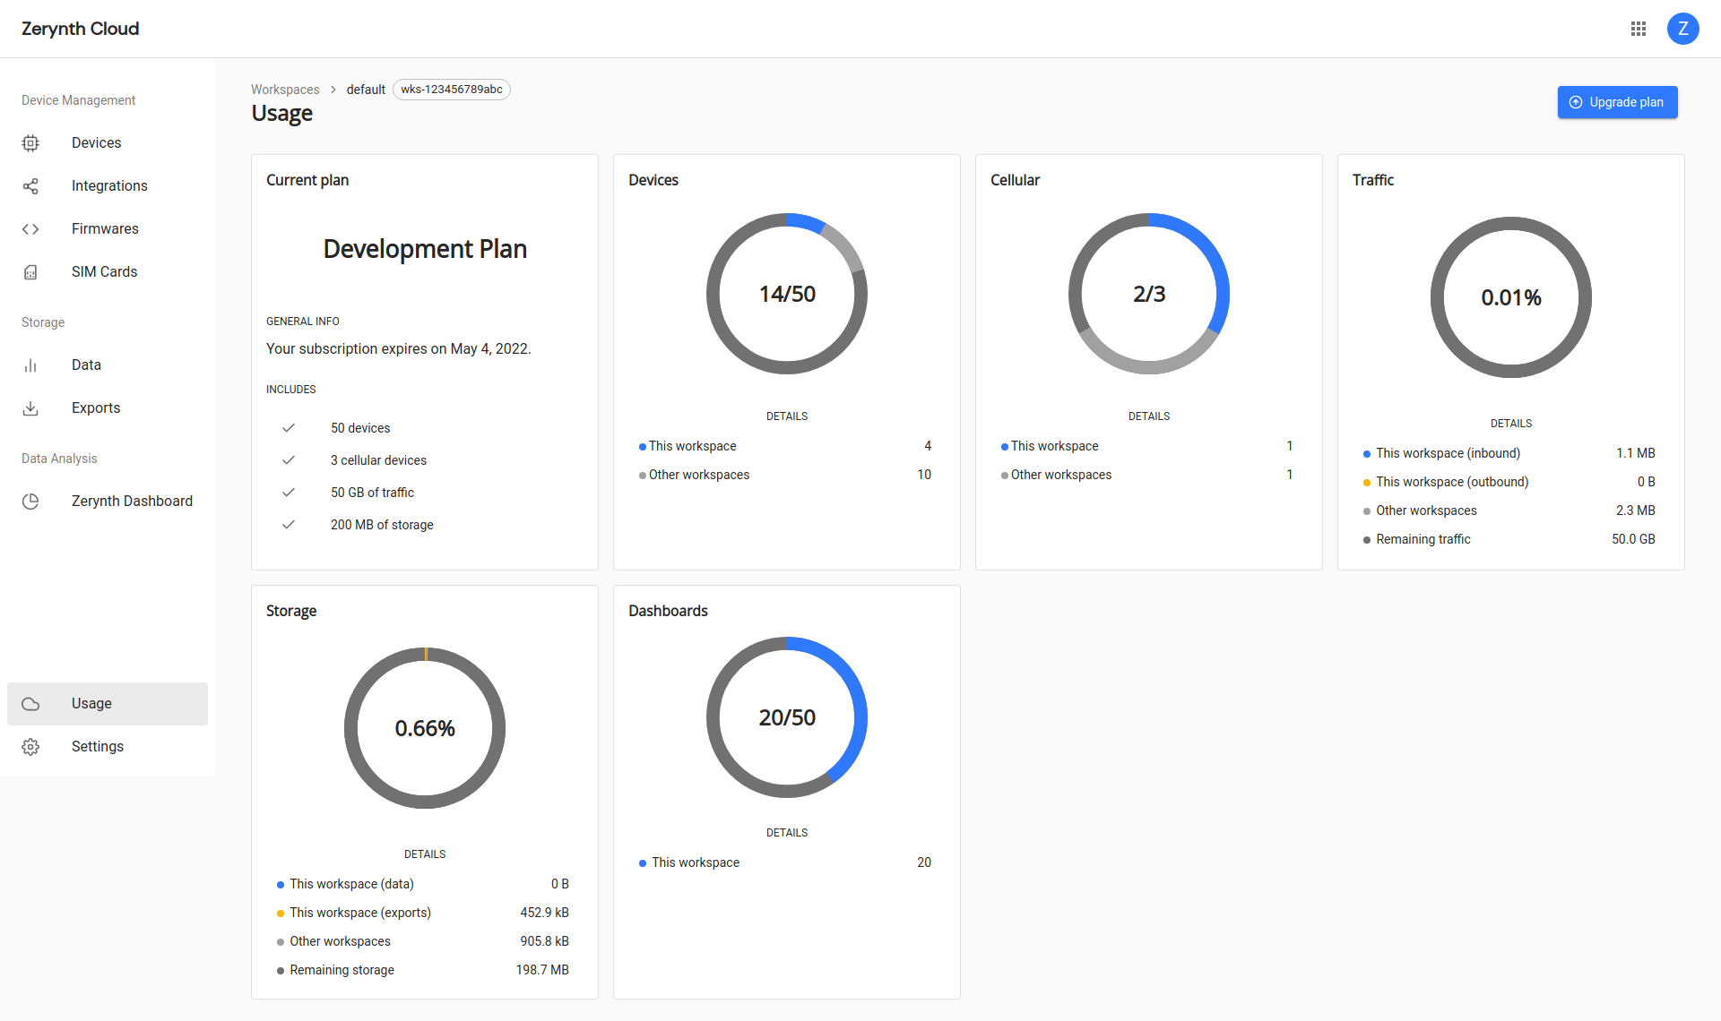Click the Upgrade plan button

click(1617, 102)
